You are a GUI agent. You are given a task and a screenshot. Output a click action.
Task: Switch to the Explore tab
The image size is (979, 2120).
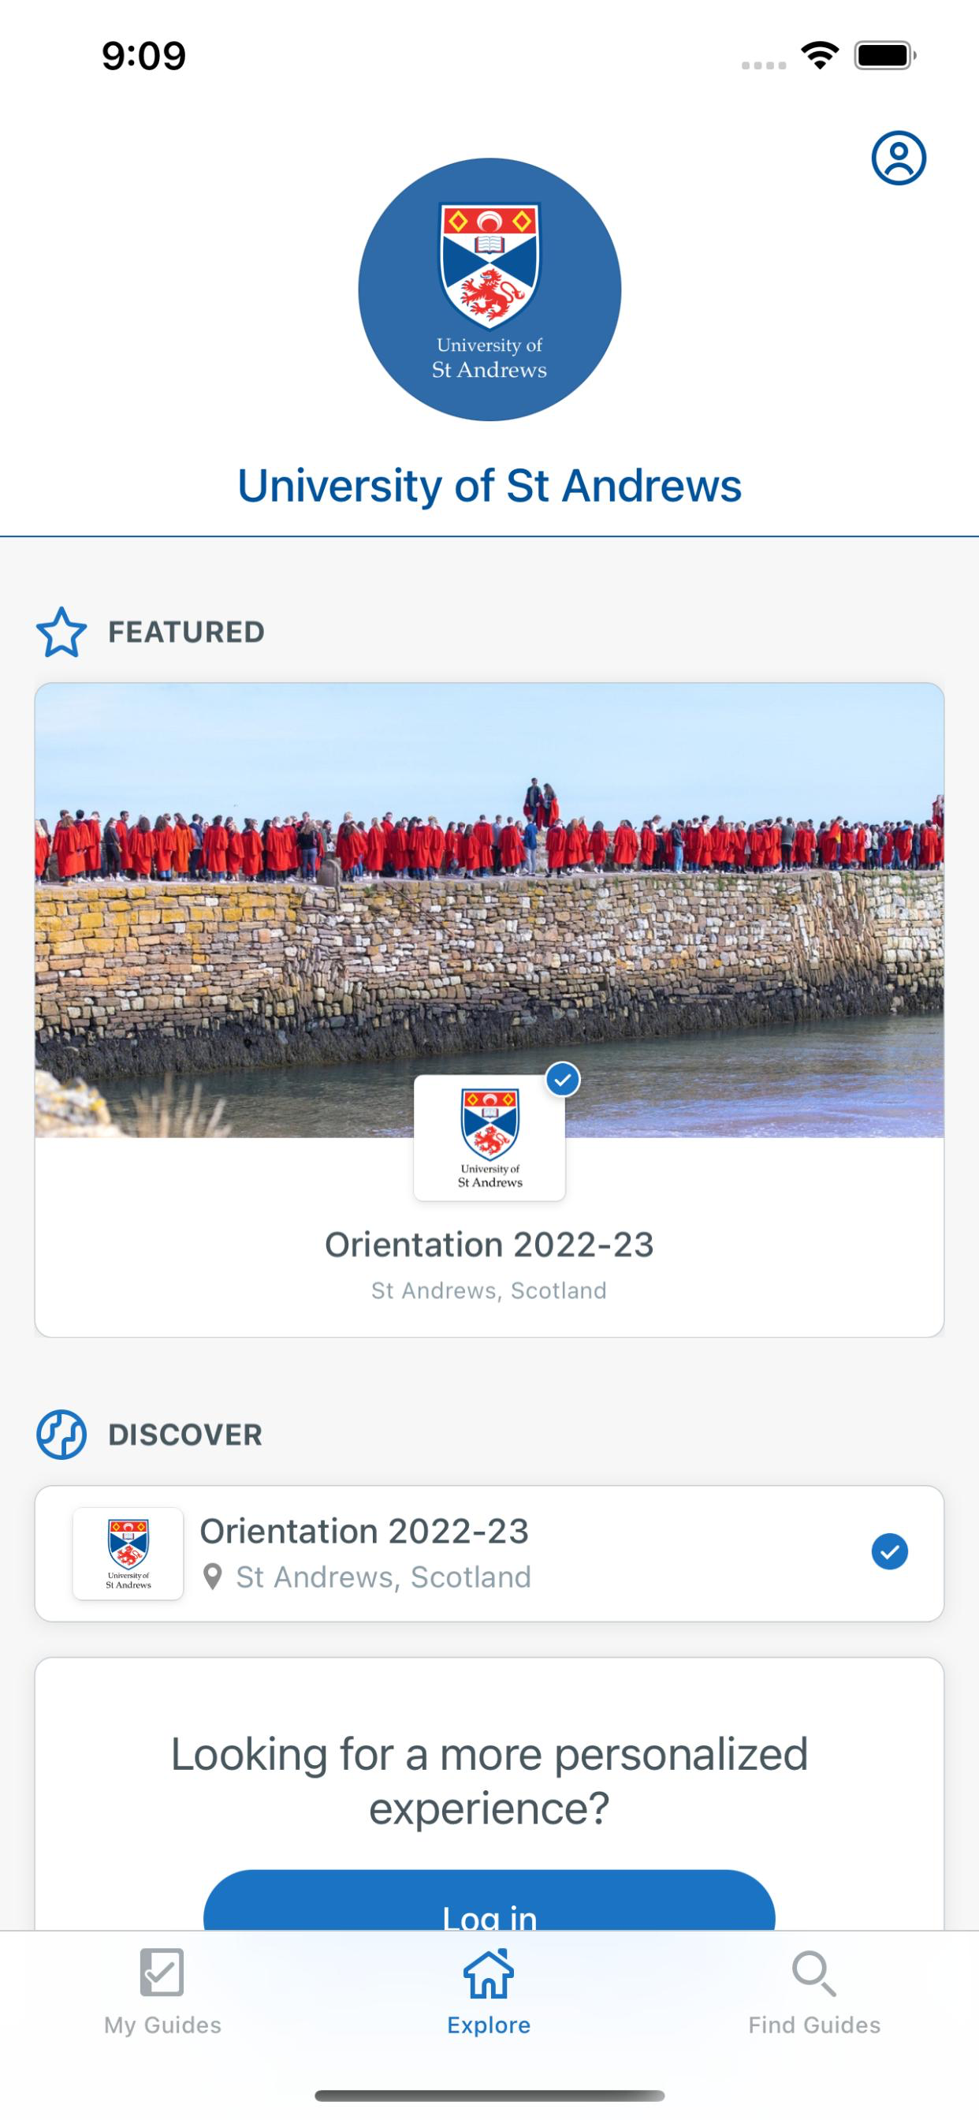(x=489, y=1992)
